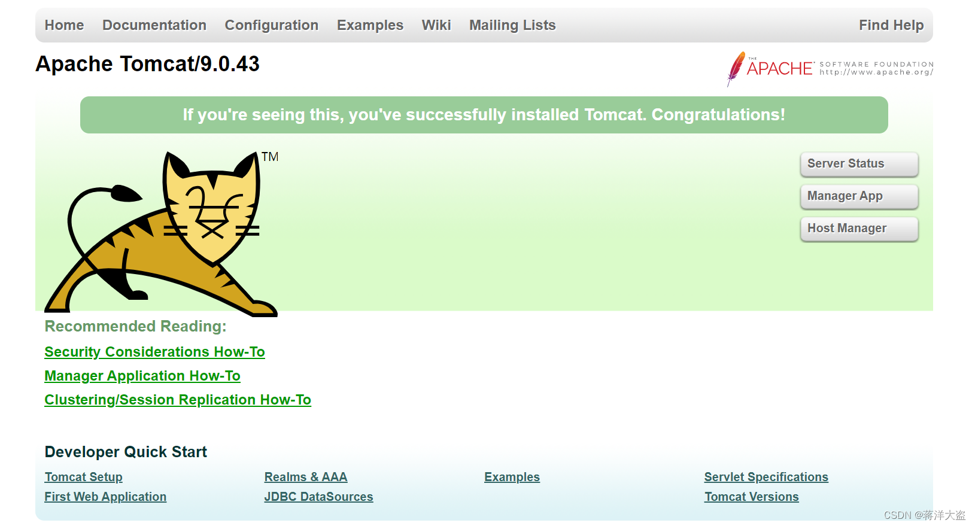Open the Wiki nav item

pos(436,25)
